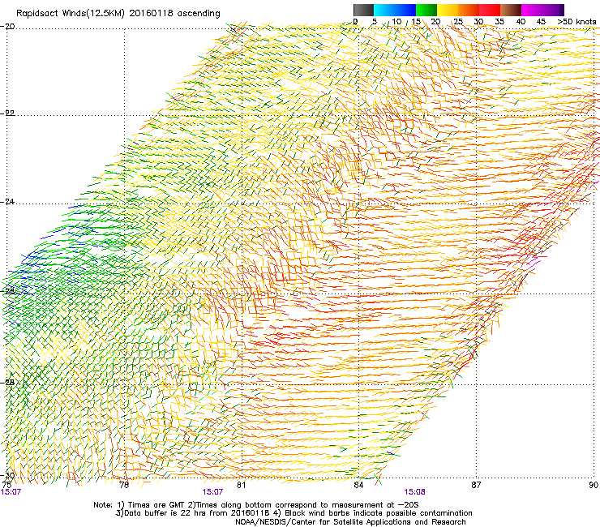Select the brown 35-40 knots legend segment
The height and width of the screenshot is (527, 600).
511,10
